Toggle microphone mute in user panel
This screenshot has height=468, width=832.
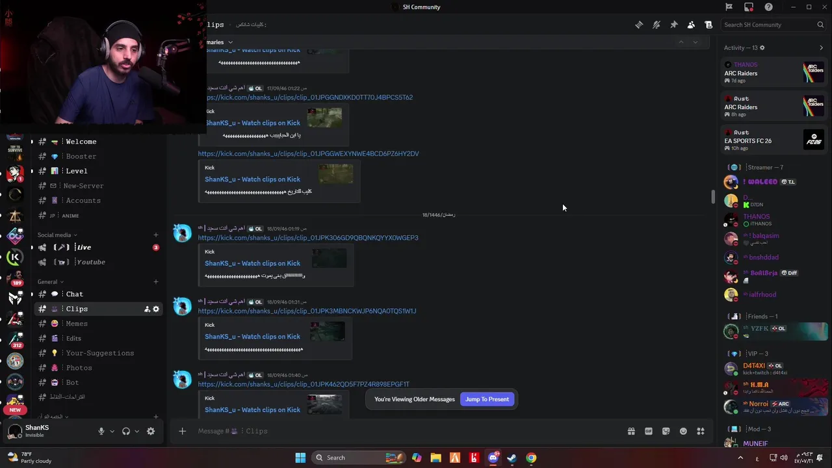click(x=101, y=431)
